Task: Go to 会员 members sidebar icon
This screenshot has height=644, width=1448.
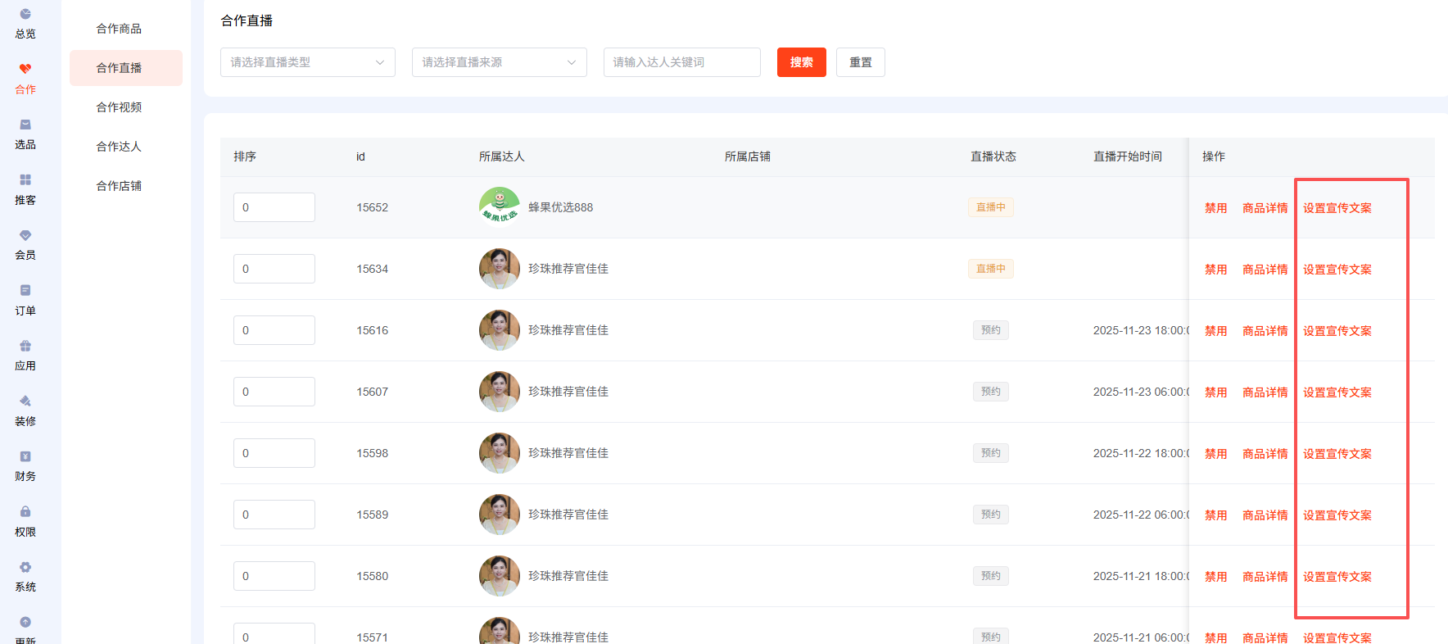Action: point(25,236)
